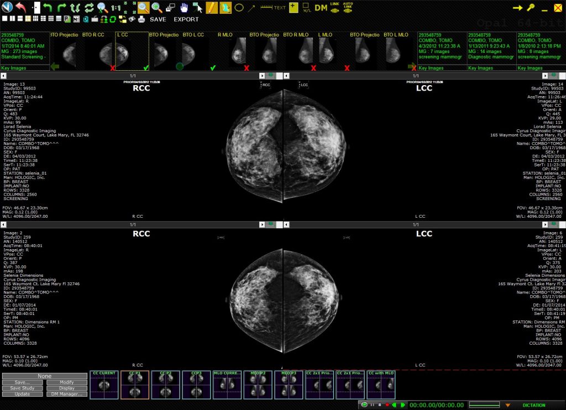Click SAVE in the toolbar
This screenshot has height=410, width=566.
(159, 19)
